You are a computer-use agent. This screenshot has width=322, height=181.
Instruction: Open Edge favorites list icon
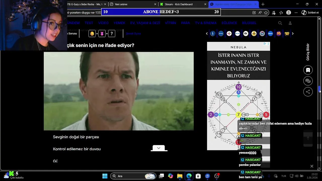[281, 13]
